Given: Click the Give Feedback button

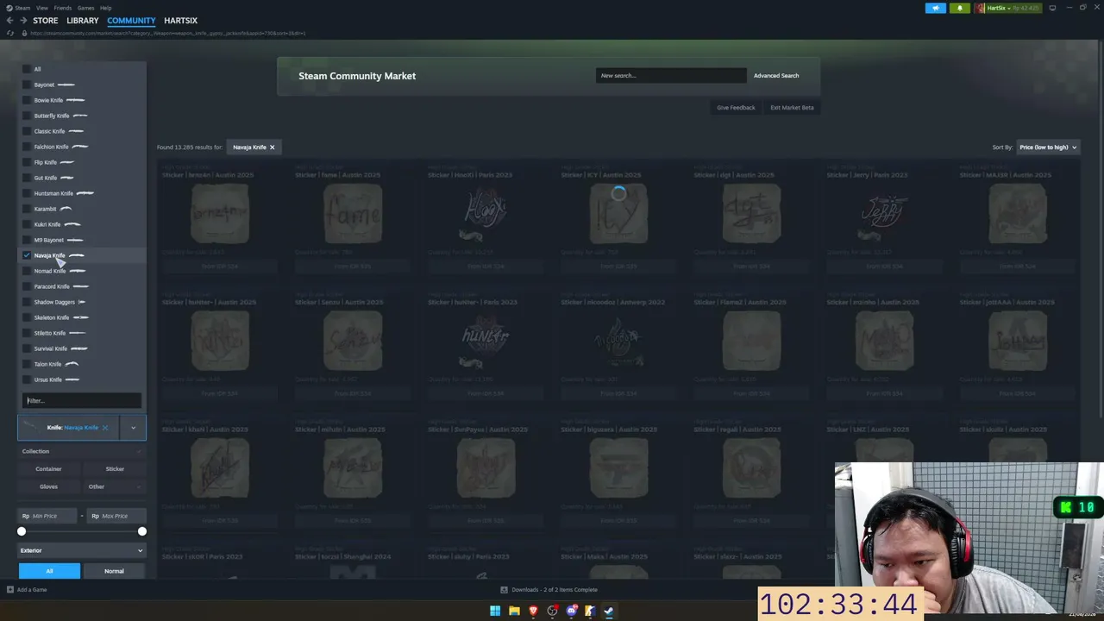Looking at the screenshot, I should click(736, 108).
